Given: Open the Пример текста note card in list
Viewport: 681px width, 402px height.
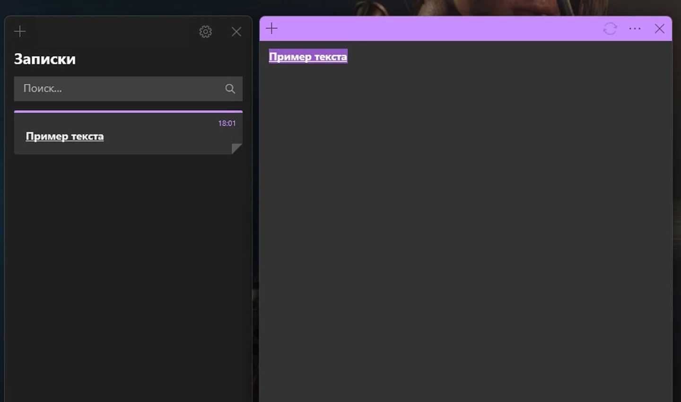Looking at the screenshot, I should point(128,133).
